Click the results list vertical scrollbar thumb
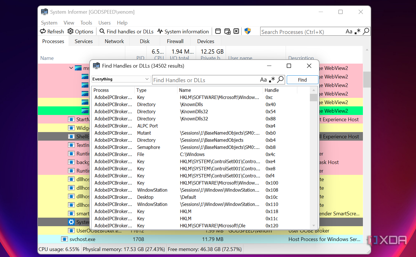 coord(314,98)
